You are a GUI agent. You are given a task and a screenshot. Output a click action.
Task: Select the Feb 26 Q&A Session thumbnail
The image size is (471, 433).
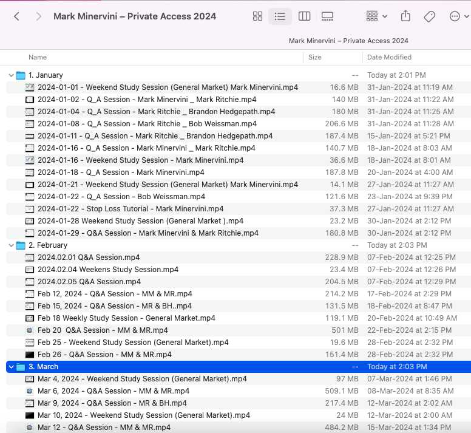tap(29, 355)
